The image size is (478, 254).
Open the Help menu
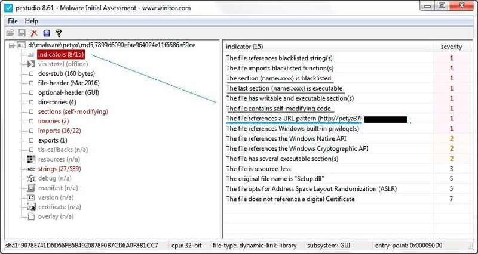click(32, 21)
